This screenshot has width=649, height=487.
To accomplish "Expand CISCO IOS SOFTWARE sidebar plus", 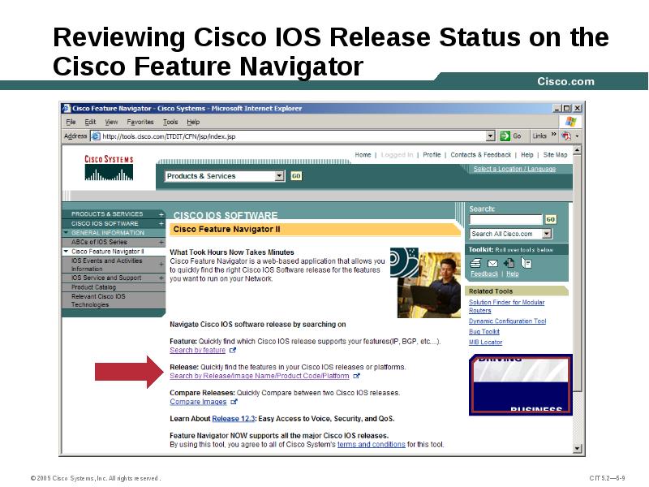I will 161,224.
